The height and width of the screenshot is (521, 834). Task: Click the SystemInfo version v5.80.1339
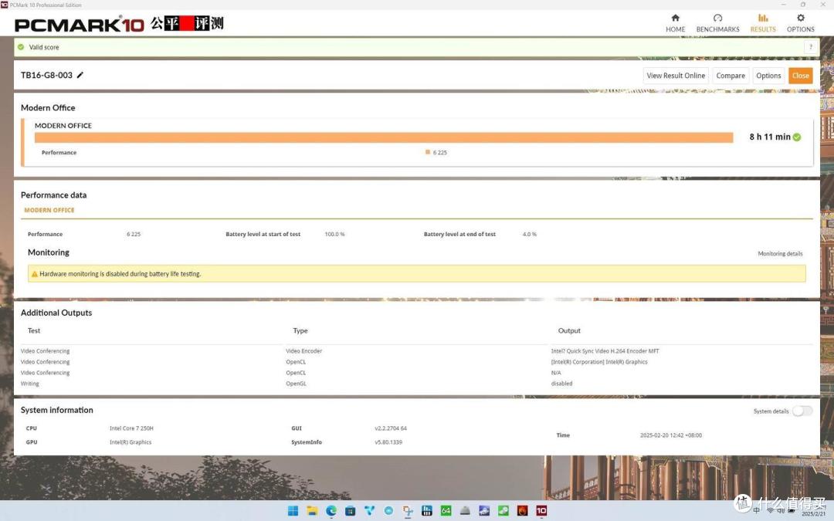[388, 441]
